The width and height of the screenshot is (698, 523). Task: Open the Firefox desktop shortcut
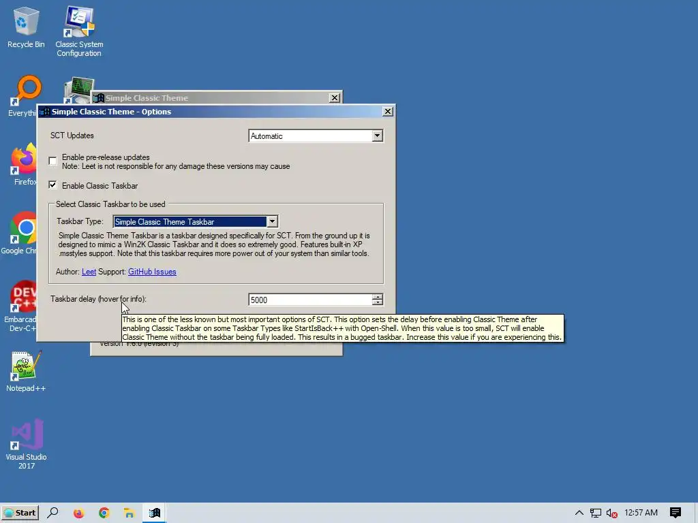click(23, 163)
